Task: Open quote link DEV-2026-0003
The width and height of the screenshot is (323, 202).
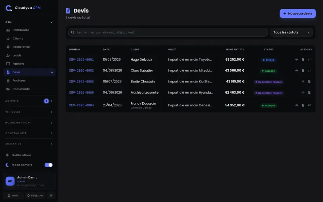Action: [x=81, y=81]
